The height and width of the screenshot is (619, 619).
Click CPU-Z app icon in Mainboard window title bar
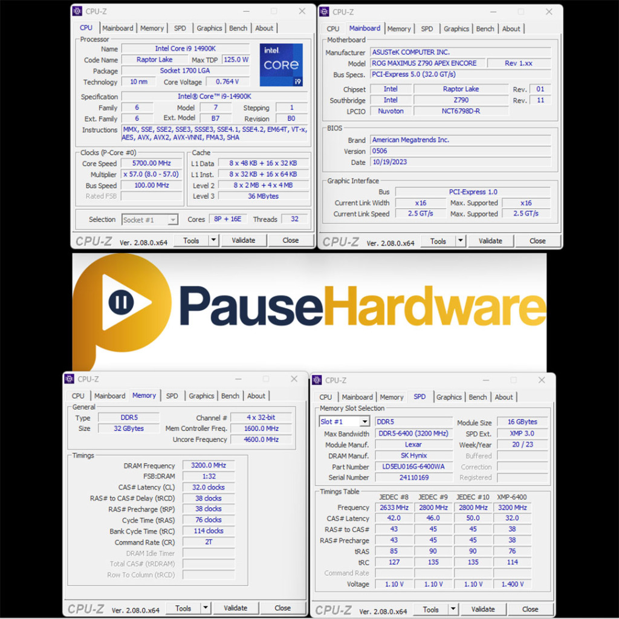(325, 12)
